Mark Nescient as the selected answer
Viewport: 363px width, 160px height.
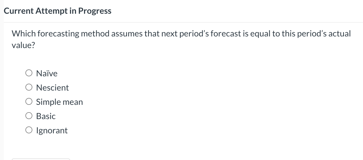coord(29,87)
